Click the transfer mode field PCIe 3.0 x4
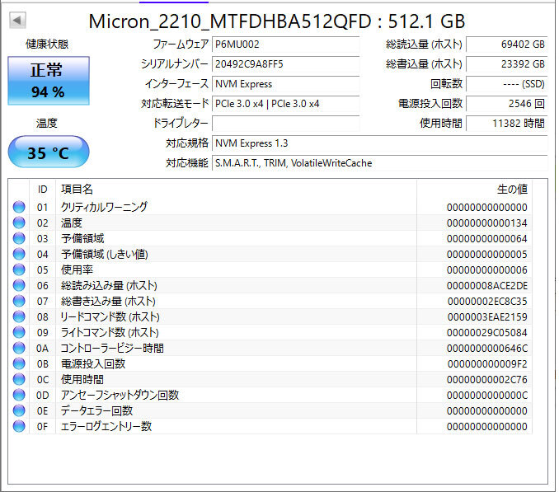This screenshot has height=492, width=559. pos(285,104)
